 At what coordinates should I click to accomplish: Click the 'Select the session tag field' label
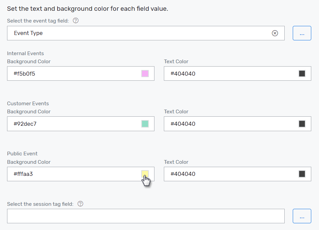40,204
